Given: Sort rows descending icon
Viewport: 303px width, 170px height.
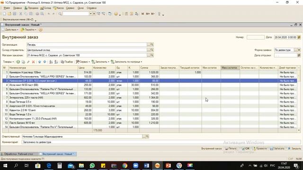Looking at the screenshot, I should (x=56, y=62).
